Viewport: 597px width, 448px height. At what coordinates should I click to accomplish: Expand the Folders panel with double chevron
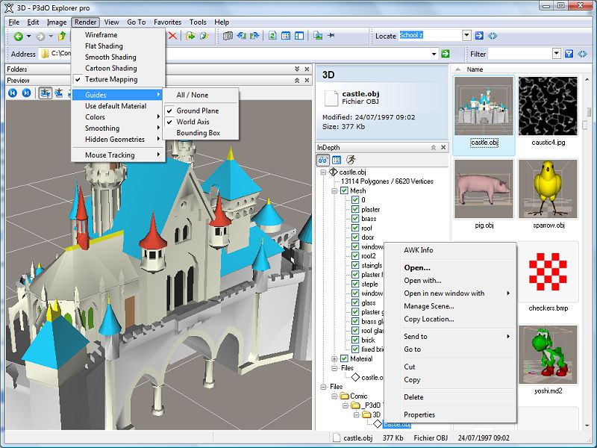click(297, 69)
